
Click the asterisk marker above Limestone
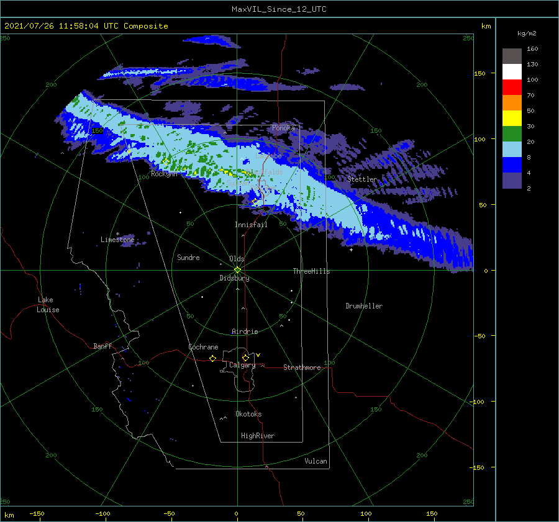pos(117,234)
